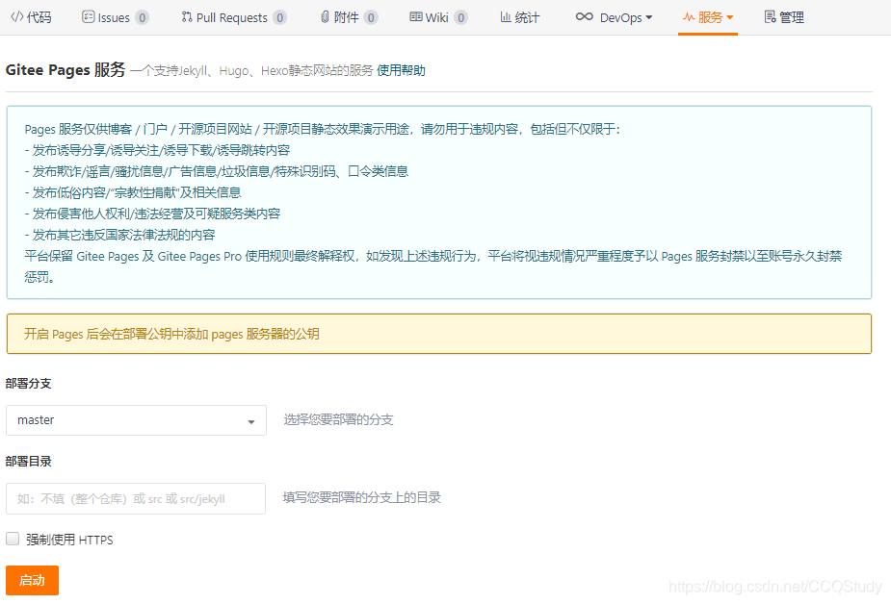
Task: Click the Wiki count badge showing 0
Action: coord(460,18)
